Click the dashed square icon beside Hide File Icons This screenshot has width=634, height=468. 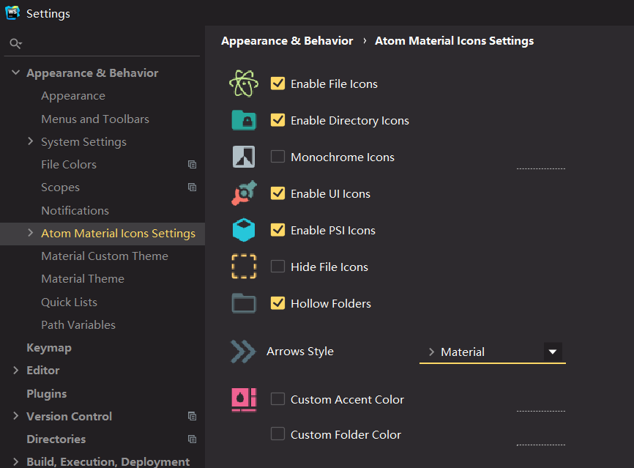243,267
